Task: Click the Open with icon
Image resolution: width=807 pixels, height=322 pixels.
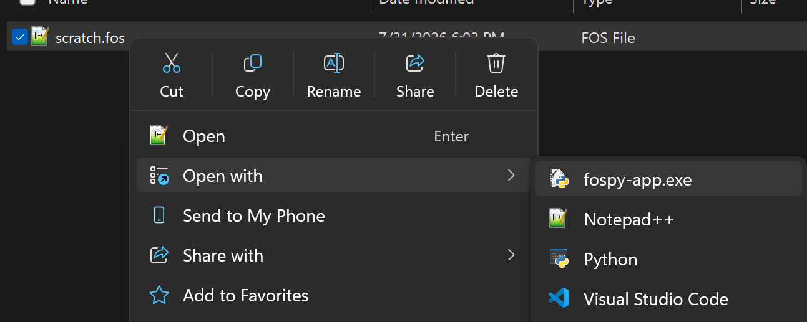Action: pos(159,176)
